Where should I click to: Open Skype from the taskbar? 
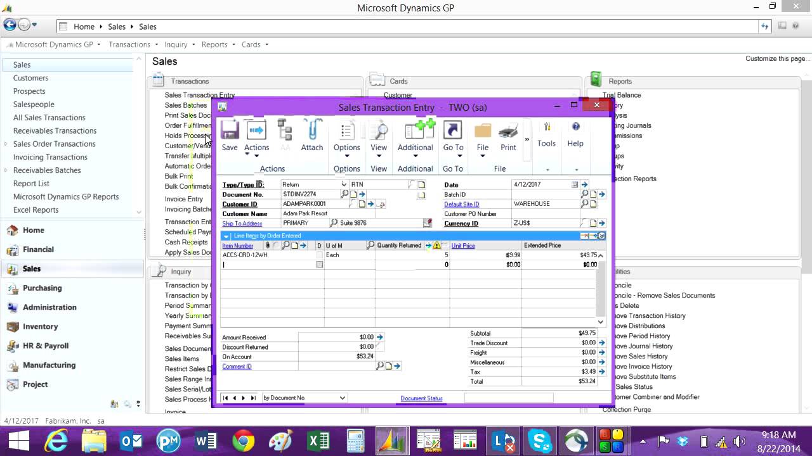(x=540, y=441)
